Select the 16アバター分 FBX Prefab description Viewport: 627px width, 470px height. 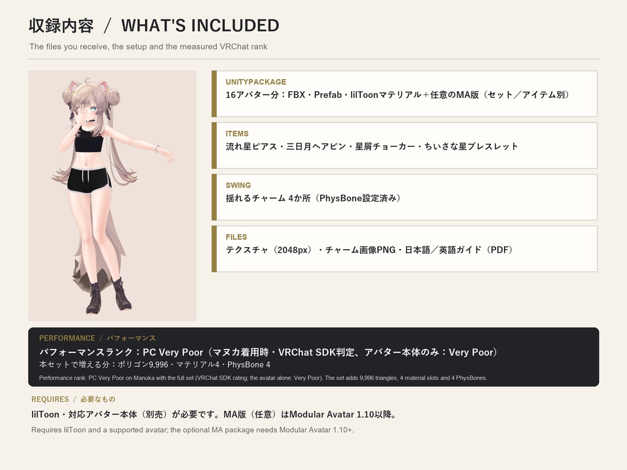397,95
